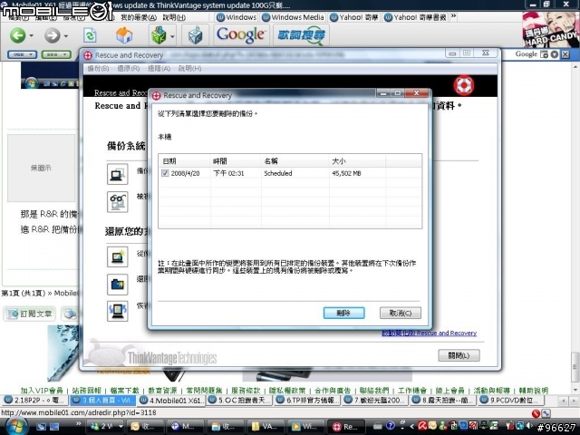This screenshot has width=580, height=435.
Task: Click the 關閉(L) button in main window
Action: point(459,355)
